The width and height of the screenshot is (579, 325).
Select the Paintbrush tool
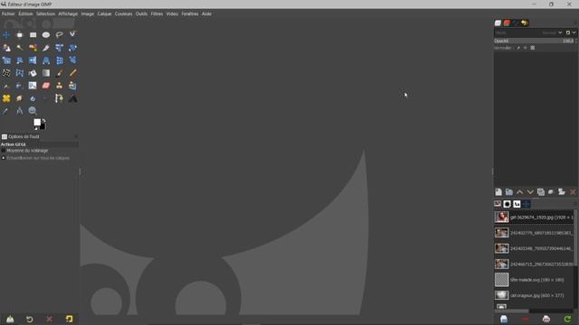click(59, 73)
